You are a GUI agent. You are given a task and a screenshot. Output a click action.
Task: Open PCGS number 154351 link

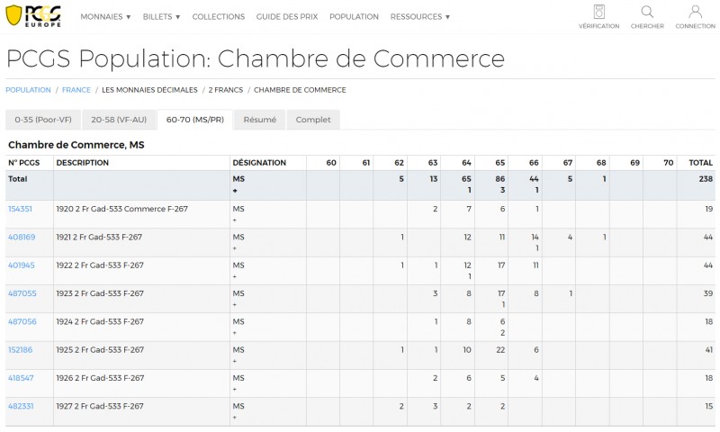coord(20,209)
